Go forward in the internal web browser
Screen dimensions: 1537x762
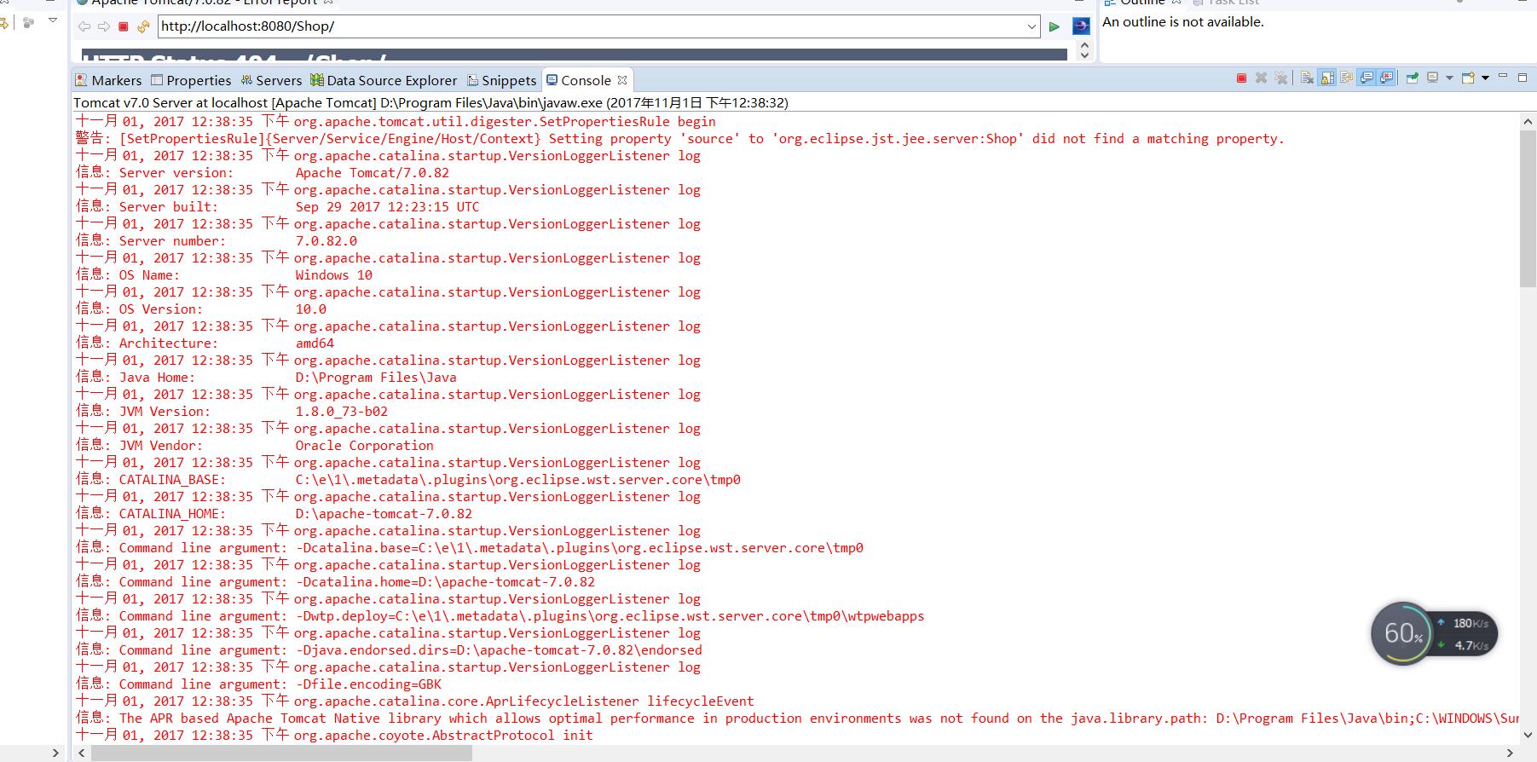click(x=103, y=26)
